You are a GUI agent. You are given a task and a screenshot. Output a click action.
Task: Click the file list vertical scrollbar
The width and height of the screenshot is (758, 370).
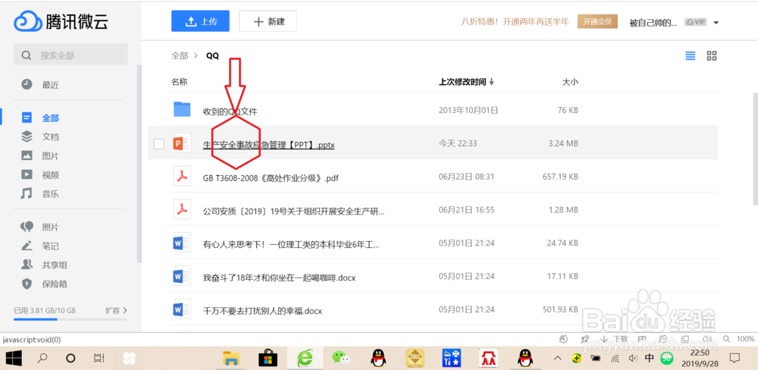(756, 150)
